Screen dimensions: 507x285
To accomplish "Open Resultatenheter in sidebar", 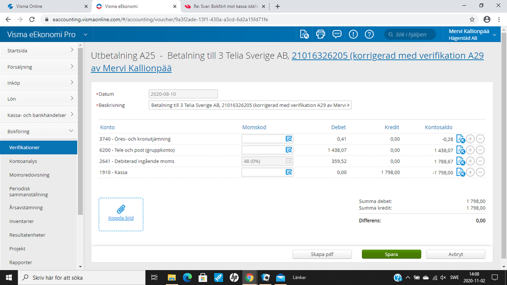I will 27,235.
